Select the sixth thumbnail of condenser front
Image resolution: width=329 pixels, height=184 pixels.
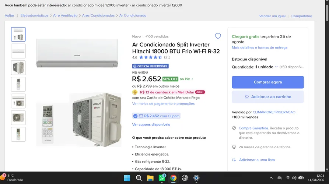[18, 117]
